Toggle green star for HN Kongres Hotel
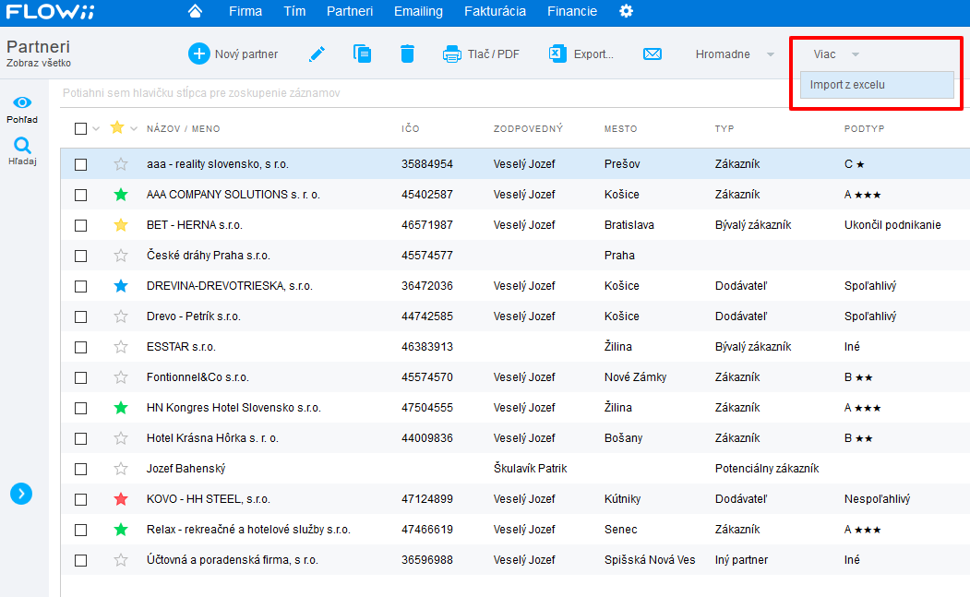Image resolution: width=970 pixels, height=597 pixels. tap(121, 408)
